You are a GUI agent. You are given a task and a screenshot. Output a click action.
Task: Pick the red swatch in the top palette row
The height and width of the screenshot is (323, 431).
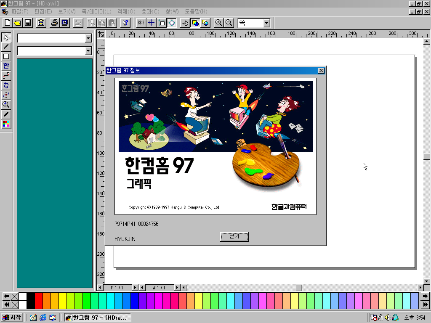click(39, 297)
